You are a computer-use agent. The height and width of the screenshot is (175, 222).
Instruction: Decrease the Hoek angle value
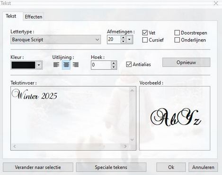click(x=114, y=67)
